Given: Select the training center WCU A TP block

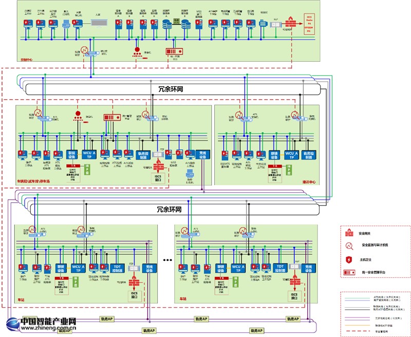Looking at the screenshot, I should click(x=291, y=153).
